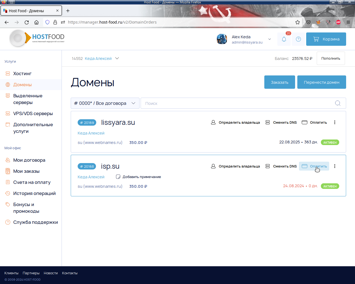Open VPS/VDS серверы sidebar section
The height and width of the screenshot is (284, 355).
point(33,113)
